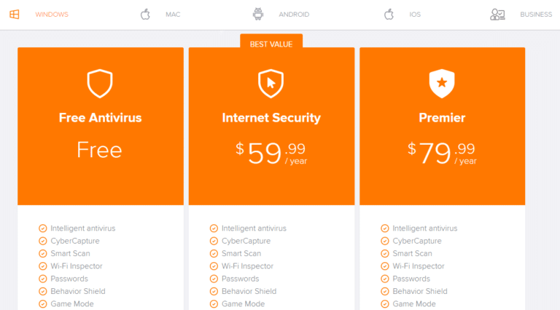
Task: Click Free Antivirus Intelligent antivirus checkmark
Action: [x=43, y=228]
